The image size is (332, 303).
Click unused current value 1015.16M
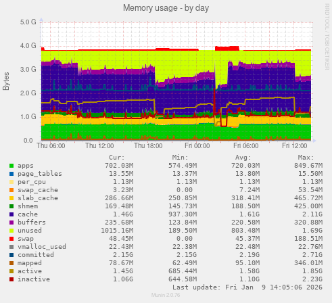117,231
